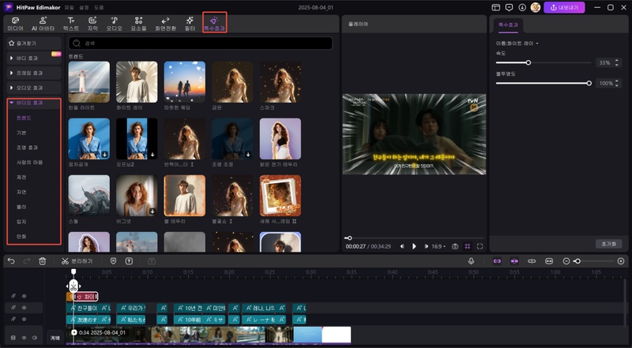632x348 pixels.
Task: Hide the effect track with its eye icon
Action: point(24,296)
